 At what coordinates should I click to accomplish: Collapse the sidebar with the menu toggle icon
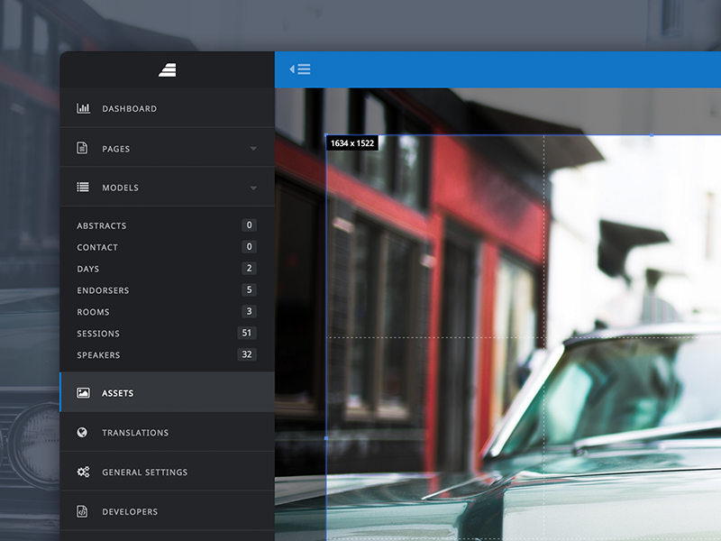tap(299, 69)
